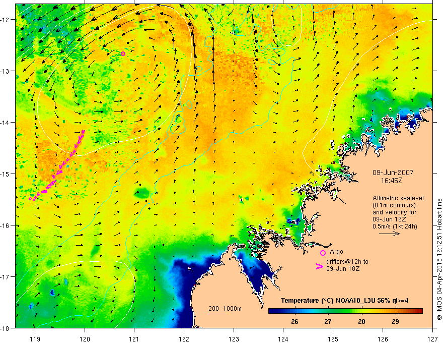
Task: Click the latitude label -14
Action: click(x=5, y=123)
